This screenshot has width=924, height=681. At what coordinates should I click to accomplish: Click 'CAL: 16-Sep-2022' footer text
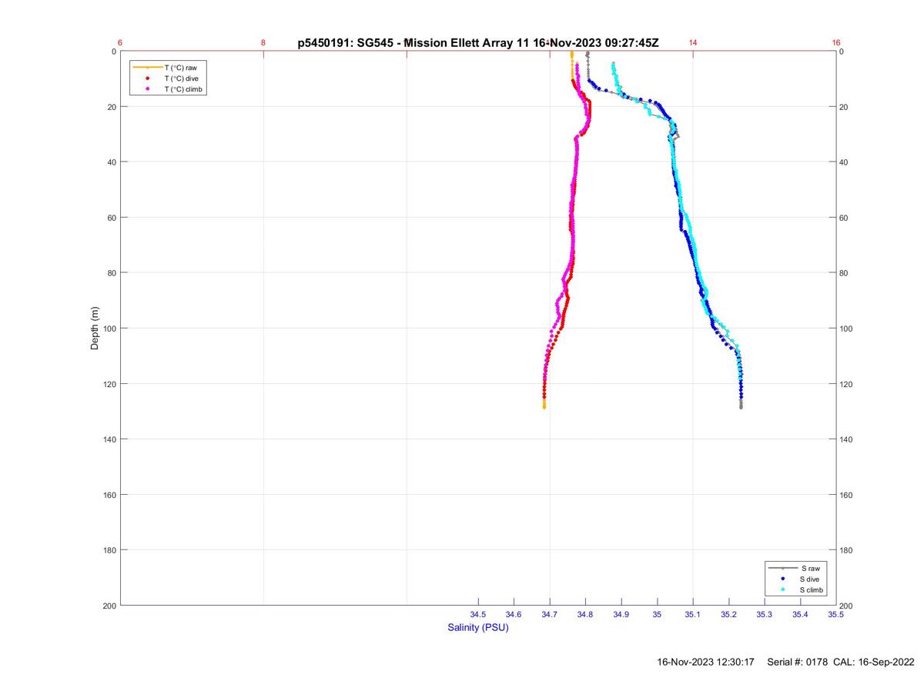point(874,662)
